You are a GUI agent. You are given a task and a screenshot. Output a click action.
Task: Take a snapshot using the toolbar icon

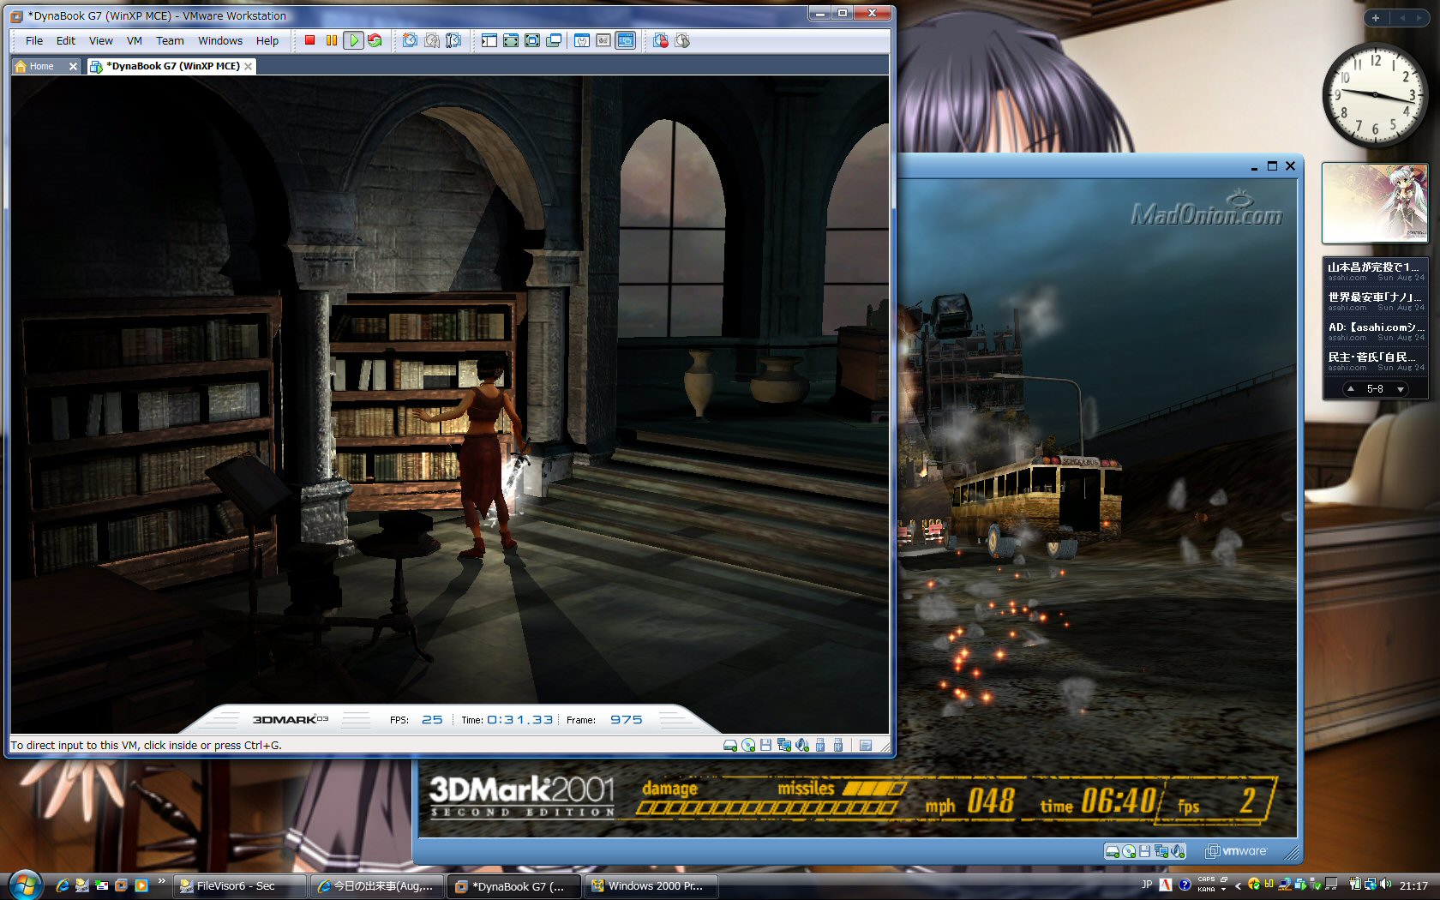[411, 40]
